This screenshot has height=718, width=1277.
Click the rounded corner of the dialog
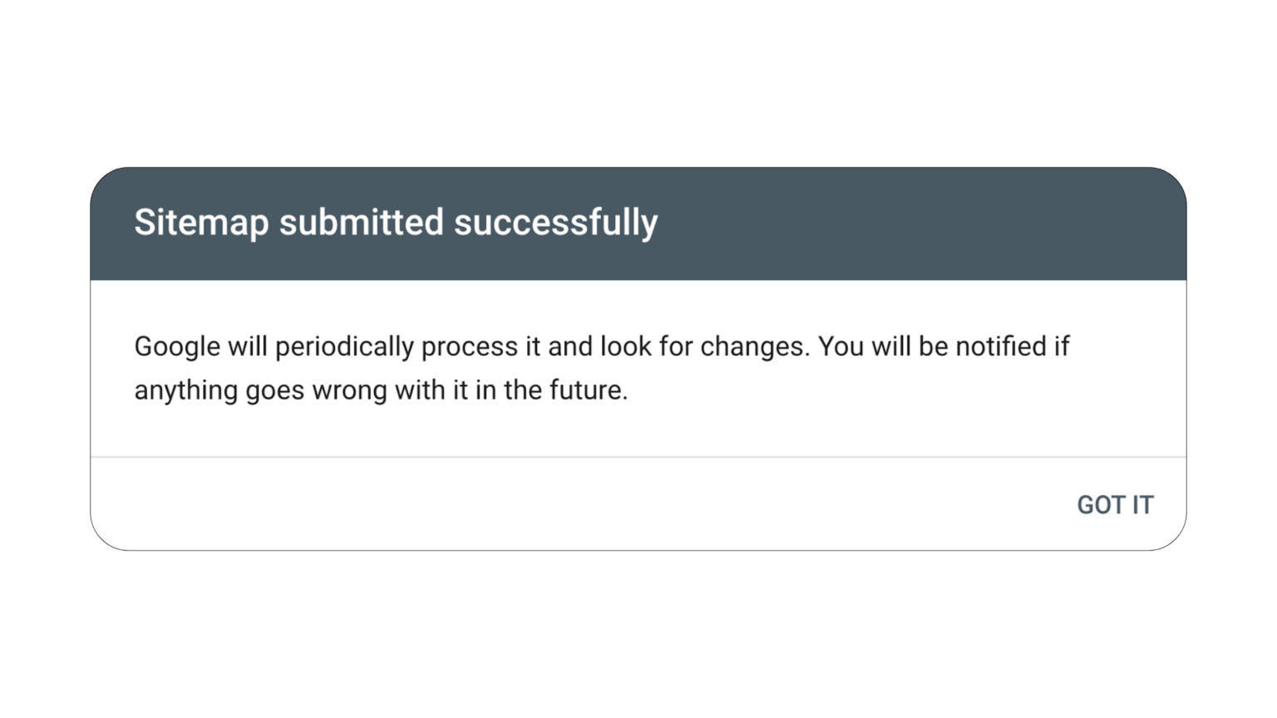(104, 179)
